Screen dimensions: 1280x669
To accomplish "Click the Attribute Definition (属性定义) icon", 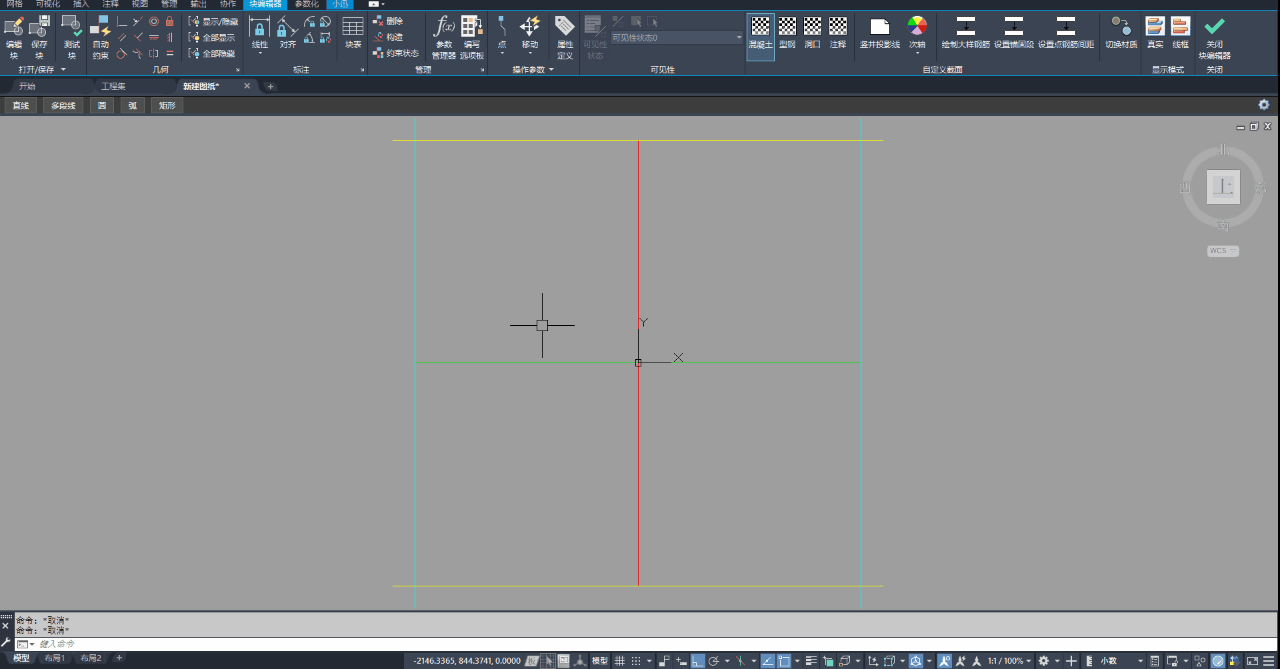I will coord(565,27).
